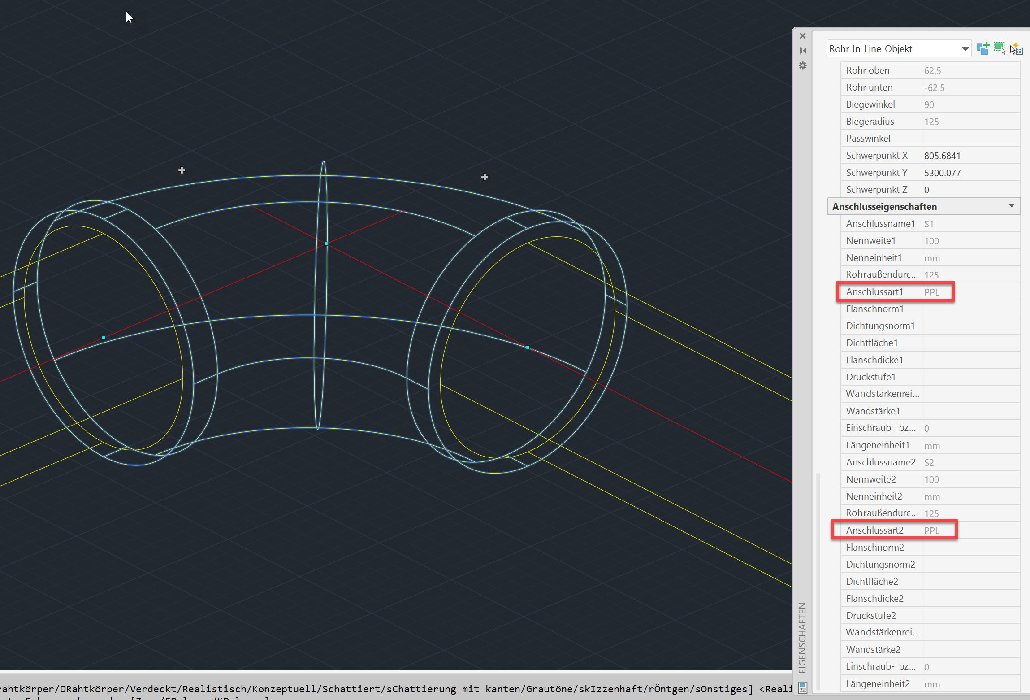Toggle the PICKADD value icon

pyautogui.click(x=983, y=48)
